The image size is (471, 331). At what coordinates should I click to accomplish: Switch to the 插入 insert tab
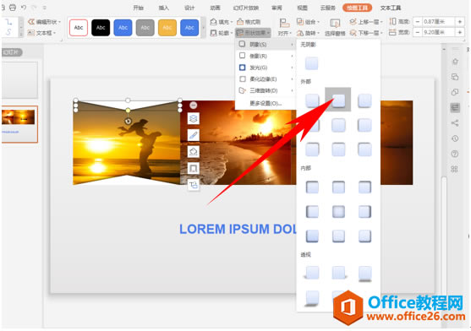[164, 8]
